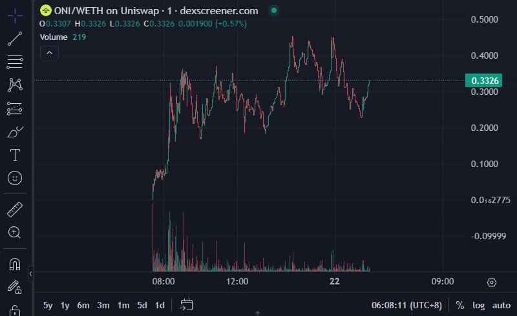Open the Fibonacci retracement tool

coord(15,62)
